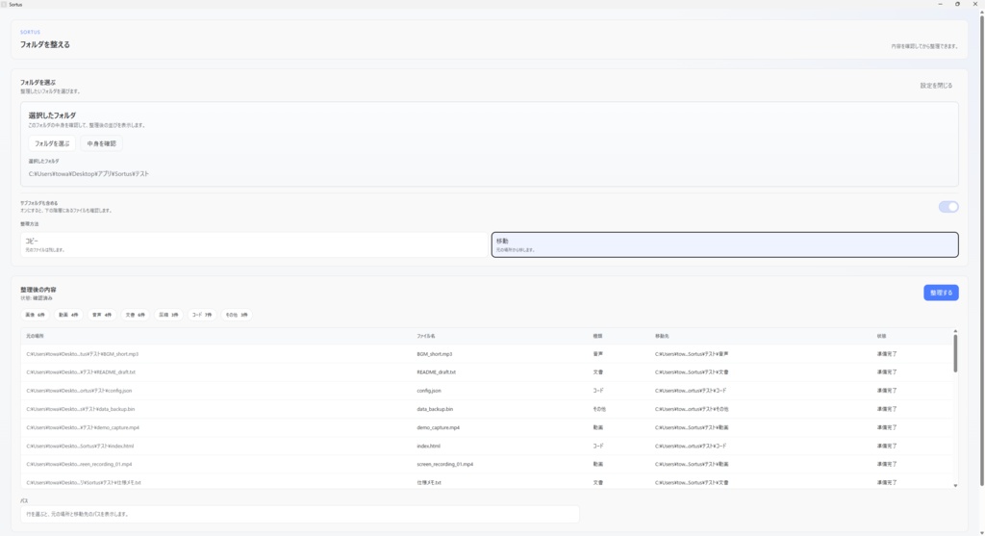The width and height of the screenshot is (985, 536).
Task: Click the file table's vertical scrollbar thumb
Action: [955, 353]
